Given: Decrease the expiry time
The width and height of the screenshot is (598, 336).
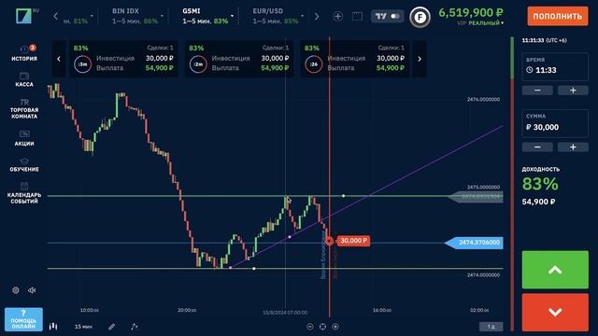Looking at the screenshot, I should point(537,91).
